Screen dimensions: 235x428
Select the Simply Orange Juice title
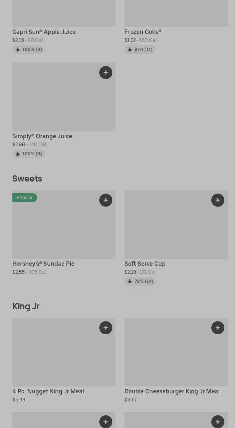pyautogui.click(x=42, y=136)
